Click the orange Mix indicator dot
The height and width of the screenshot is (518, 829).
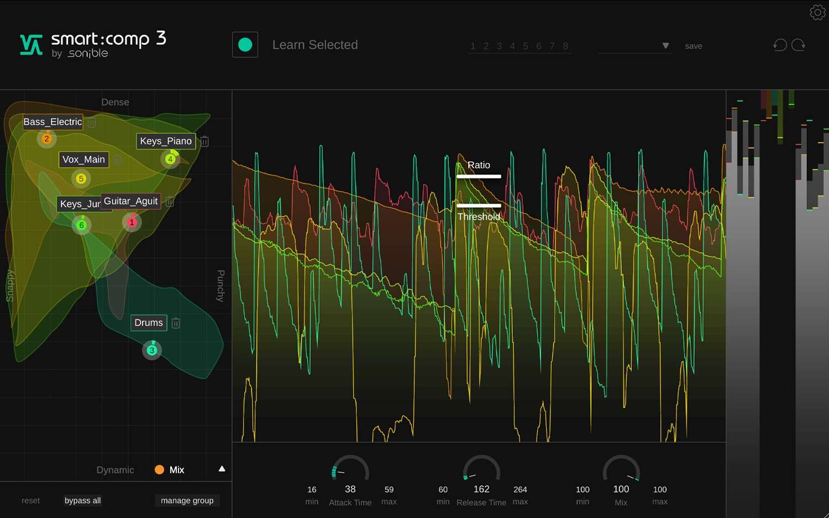point(159,469)
